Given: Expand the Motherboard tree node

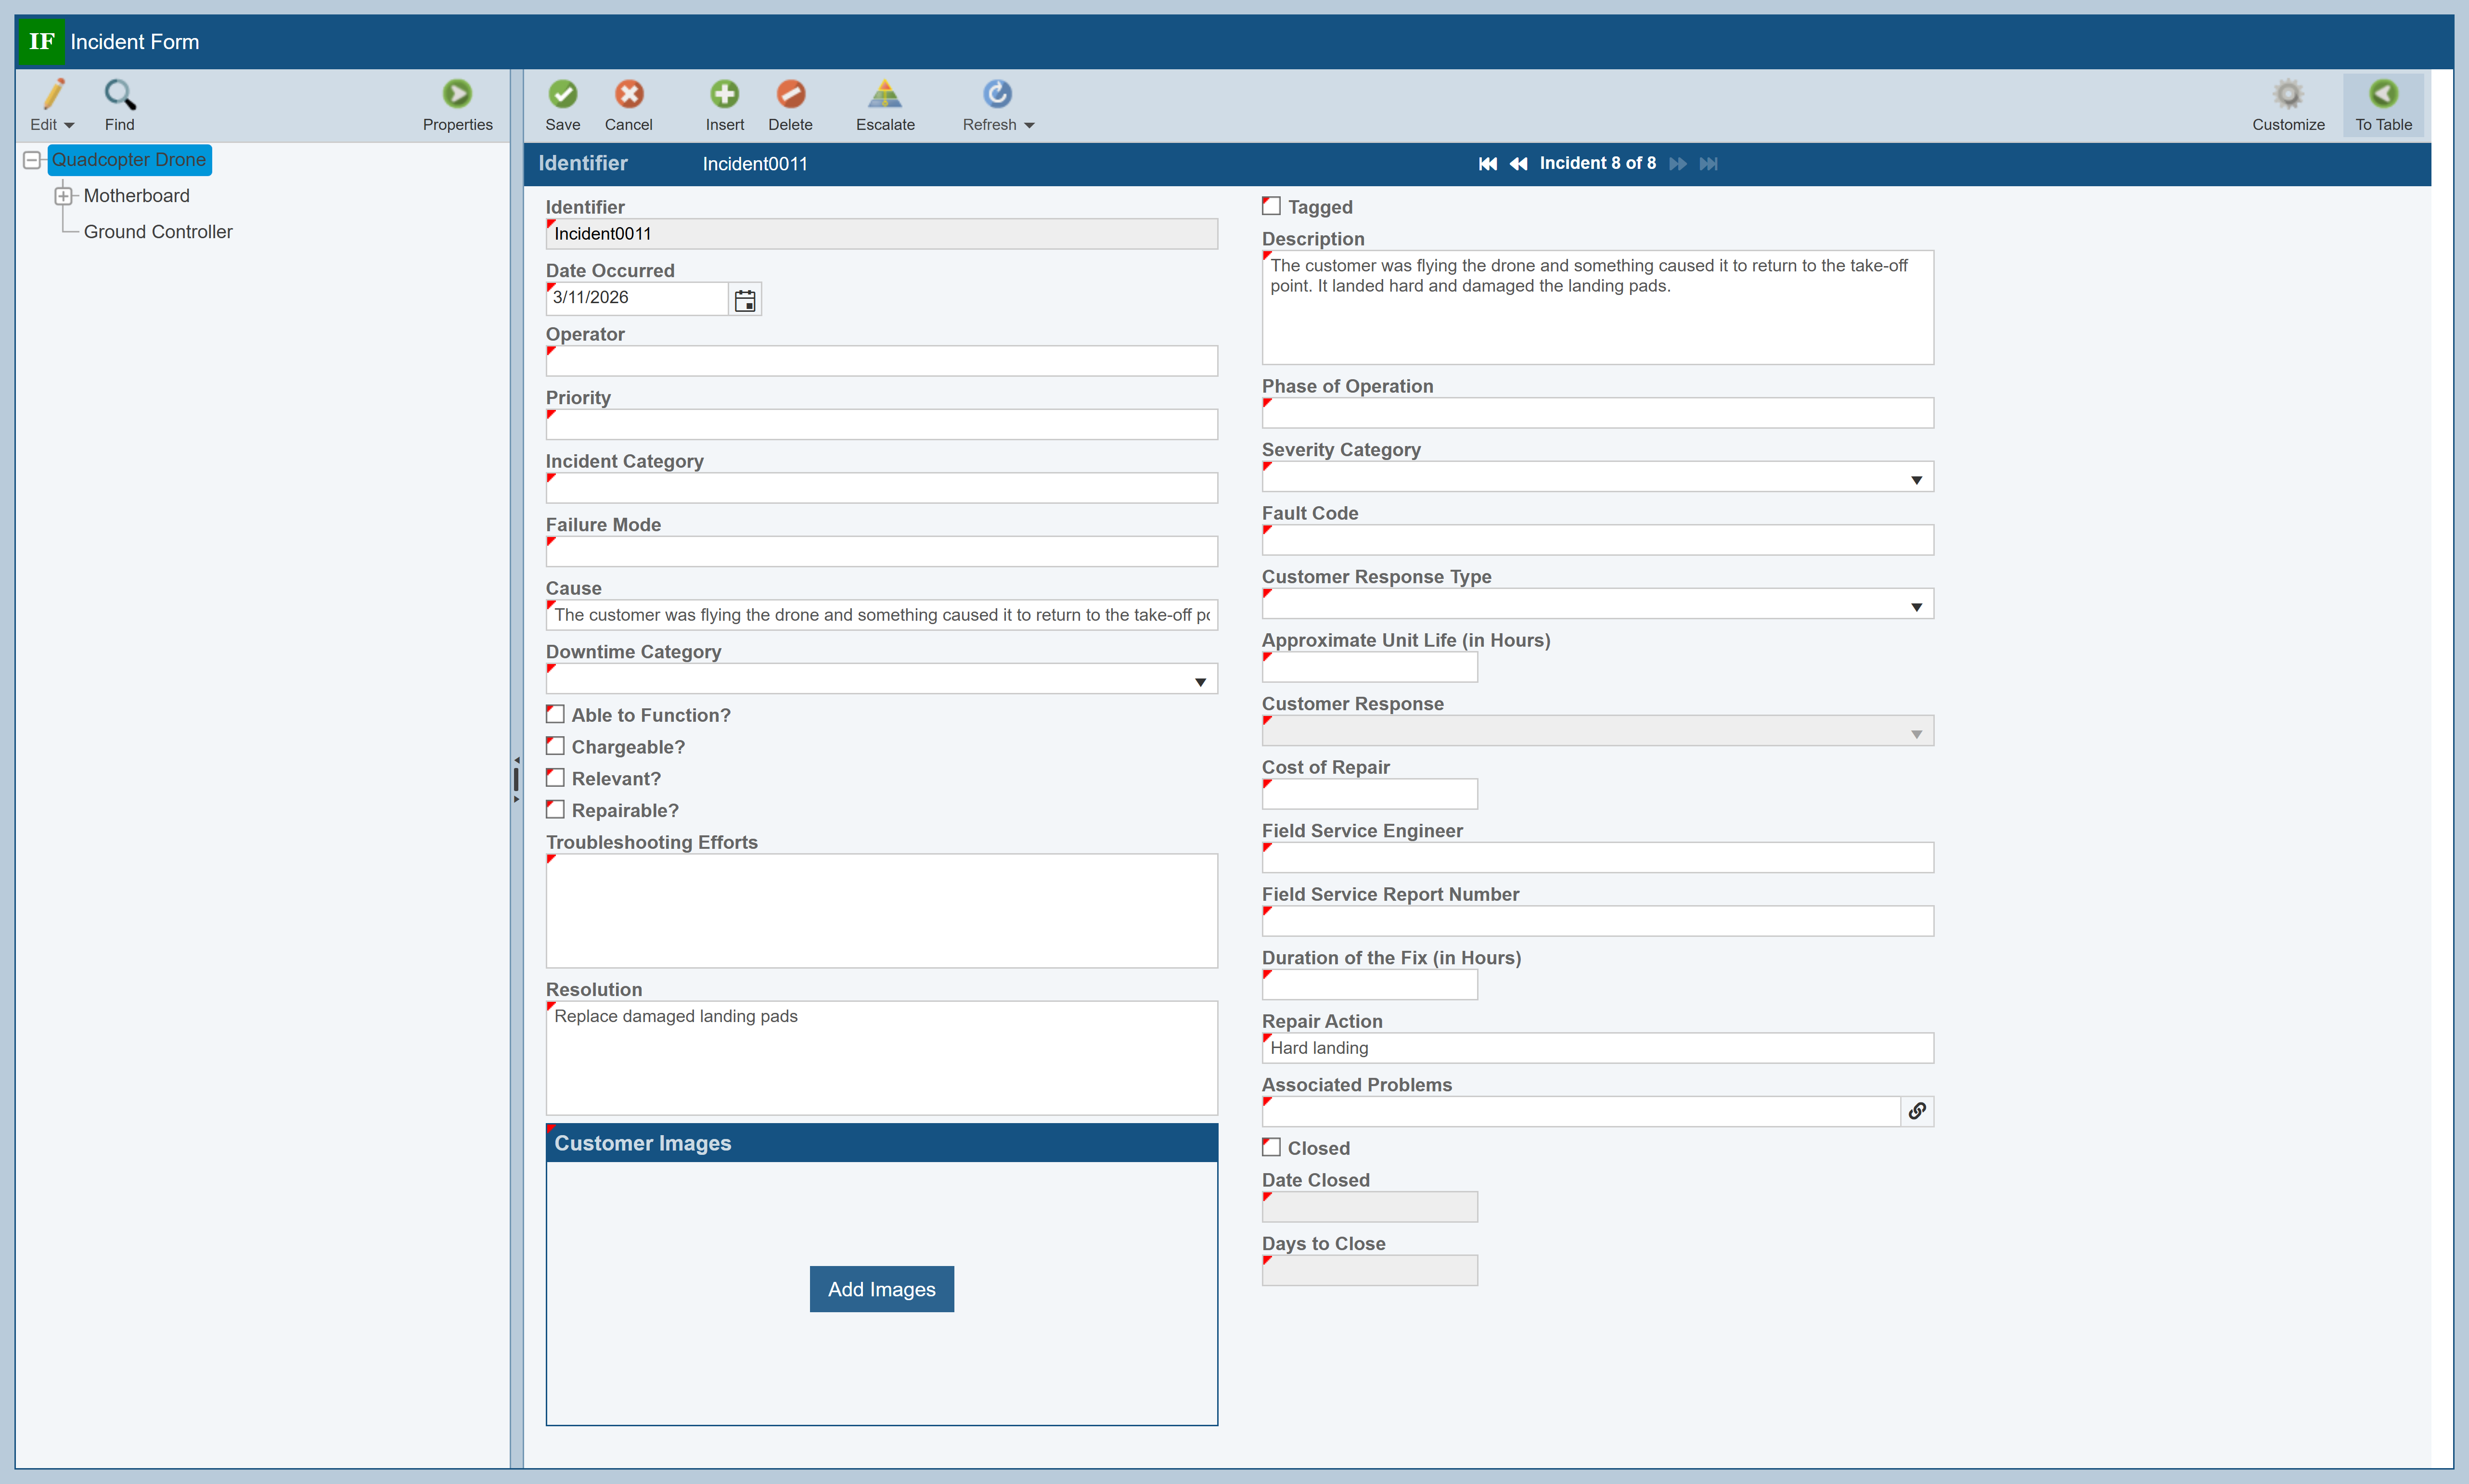Looking at the screenshot, I should [x=63, y=196].
